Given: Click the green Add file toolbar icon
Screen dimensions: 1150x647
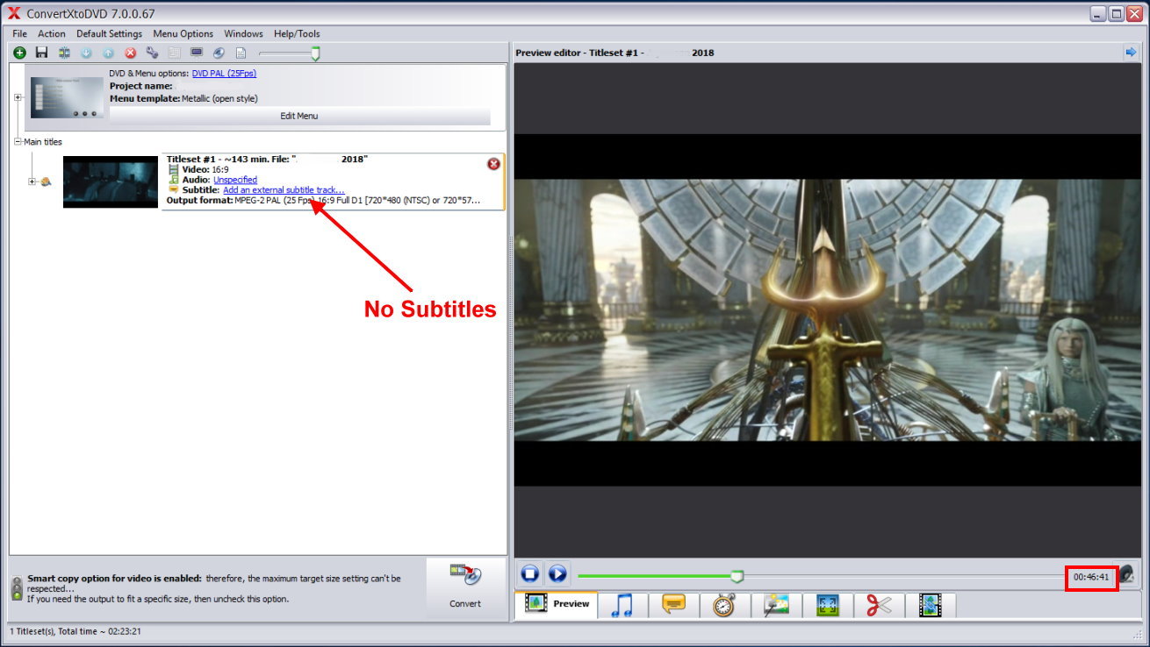Looking at the screenshot, I should (19, 53).
